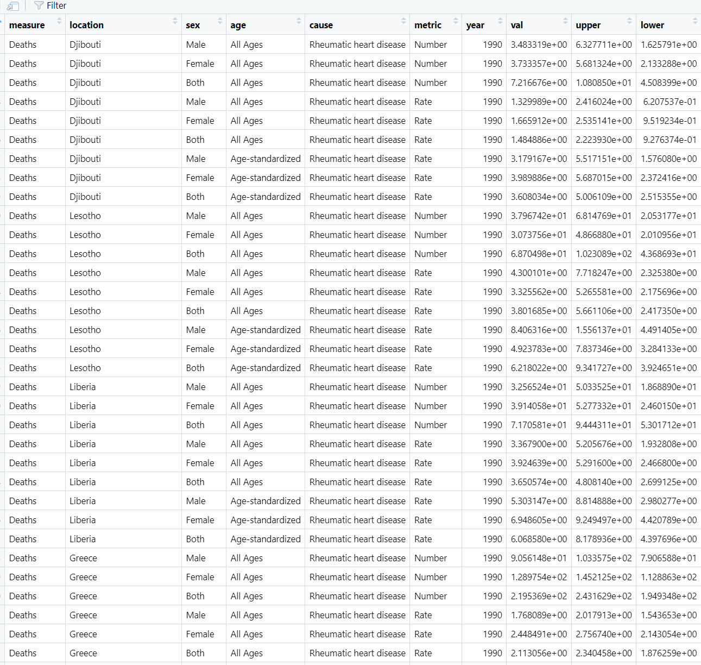The image size is (701, 665).
Task: Select val cell 9.056148e+01
Action: [x=539, y=558]
